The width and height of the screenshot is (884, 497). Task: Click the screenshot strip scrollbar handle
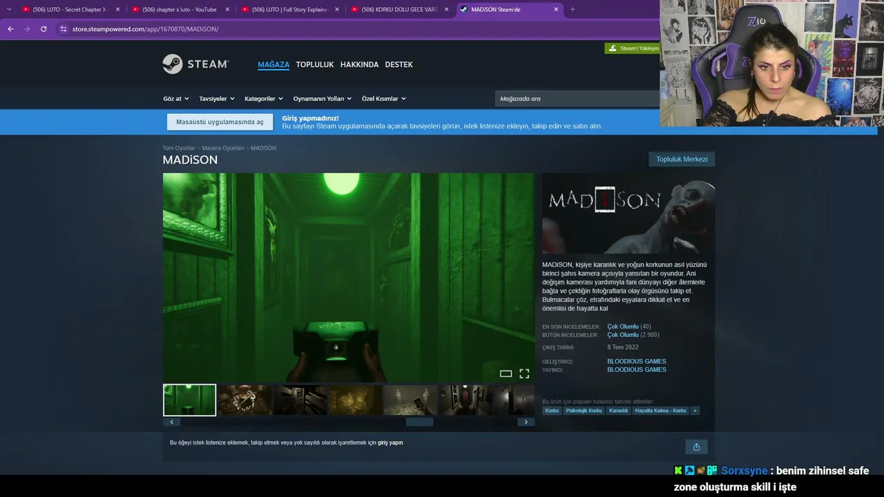pos(419,422)
